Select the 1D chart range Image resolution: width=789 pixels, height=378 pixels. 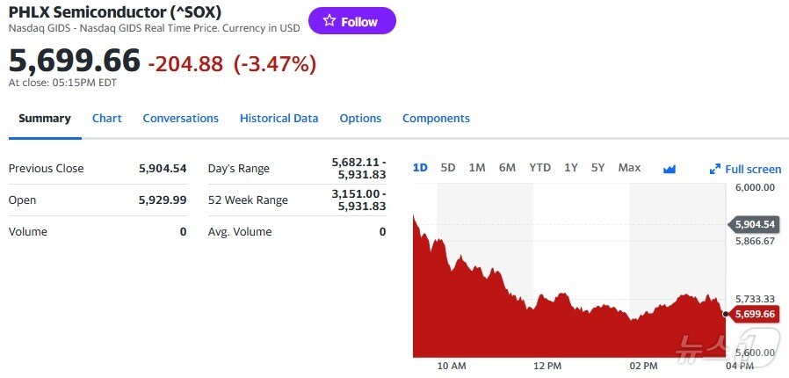click(x=420, y=168)
